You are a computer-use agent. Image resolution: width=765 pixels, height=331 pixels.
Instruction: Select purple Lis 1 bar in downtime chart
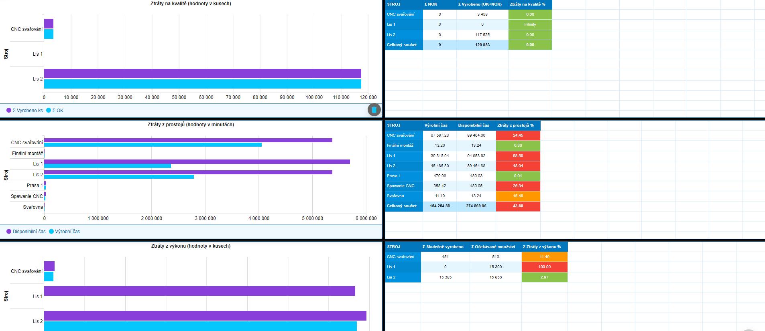click(197, 161)
